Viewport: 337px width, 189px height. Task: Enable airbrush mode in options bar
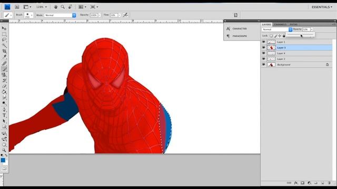[125, 15]
